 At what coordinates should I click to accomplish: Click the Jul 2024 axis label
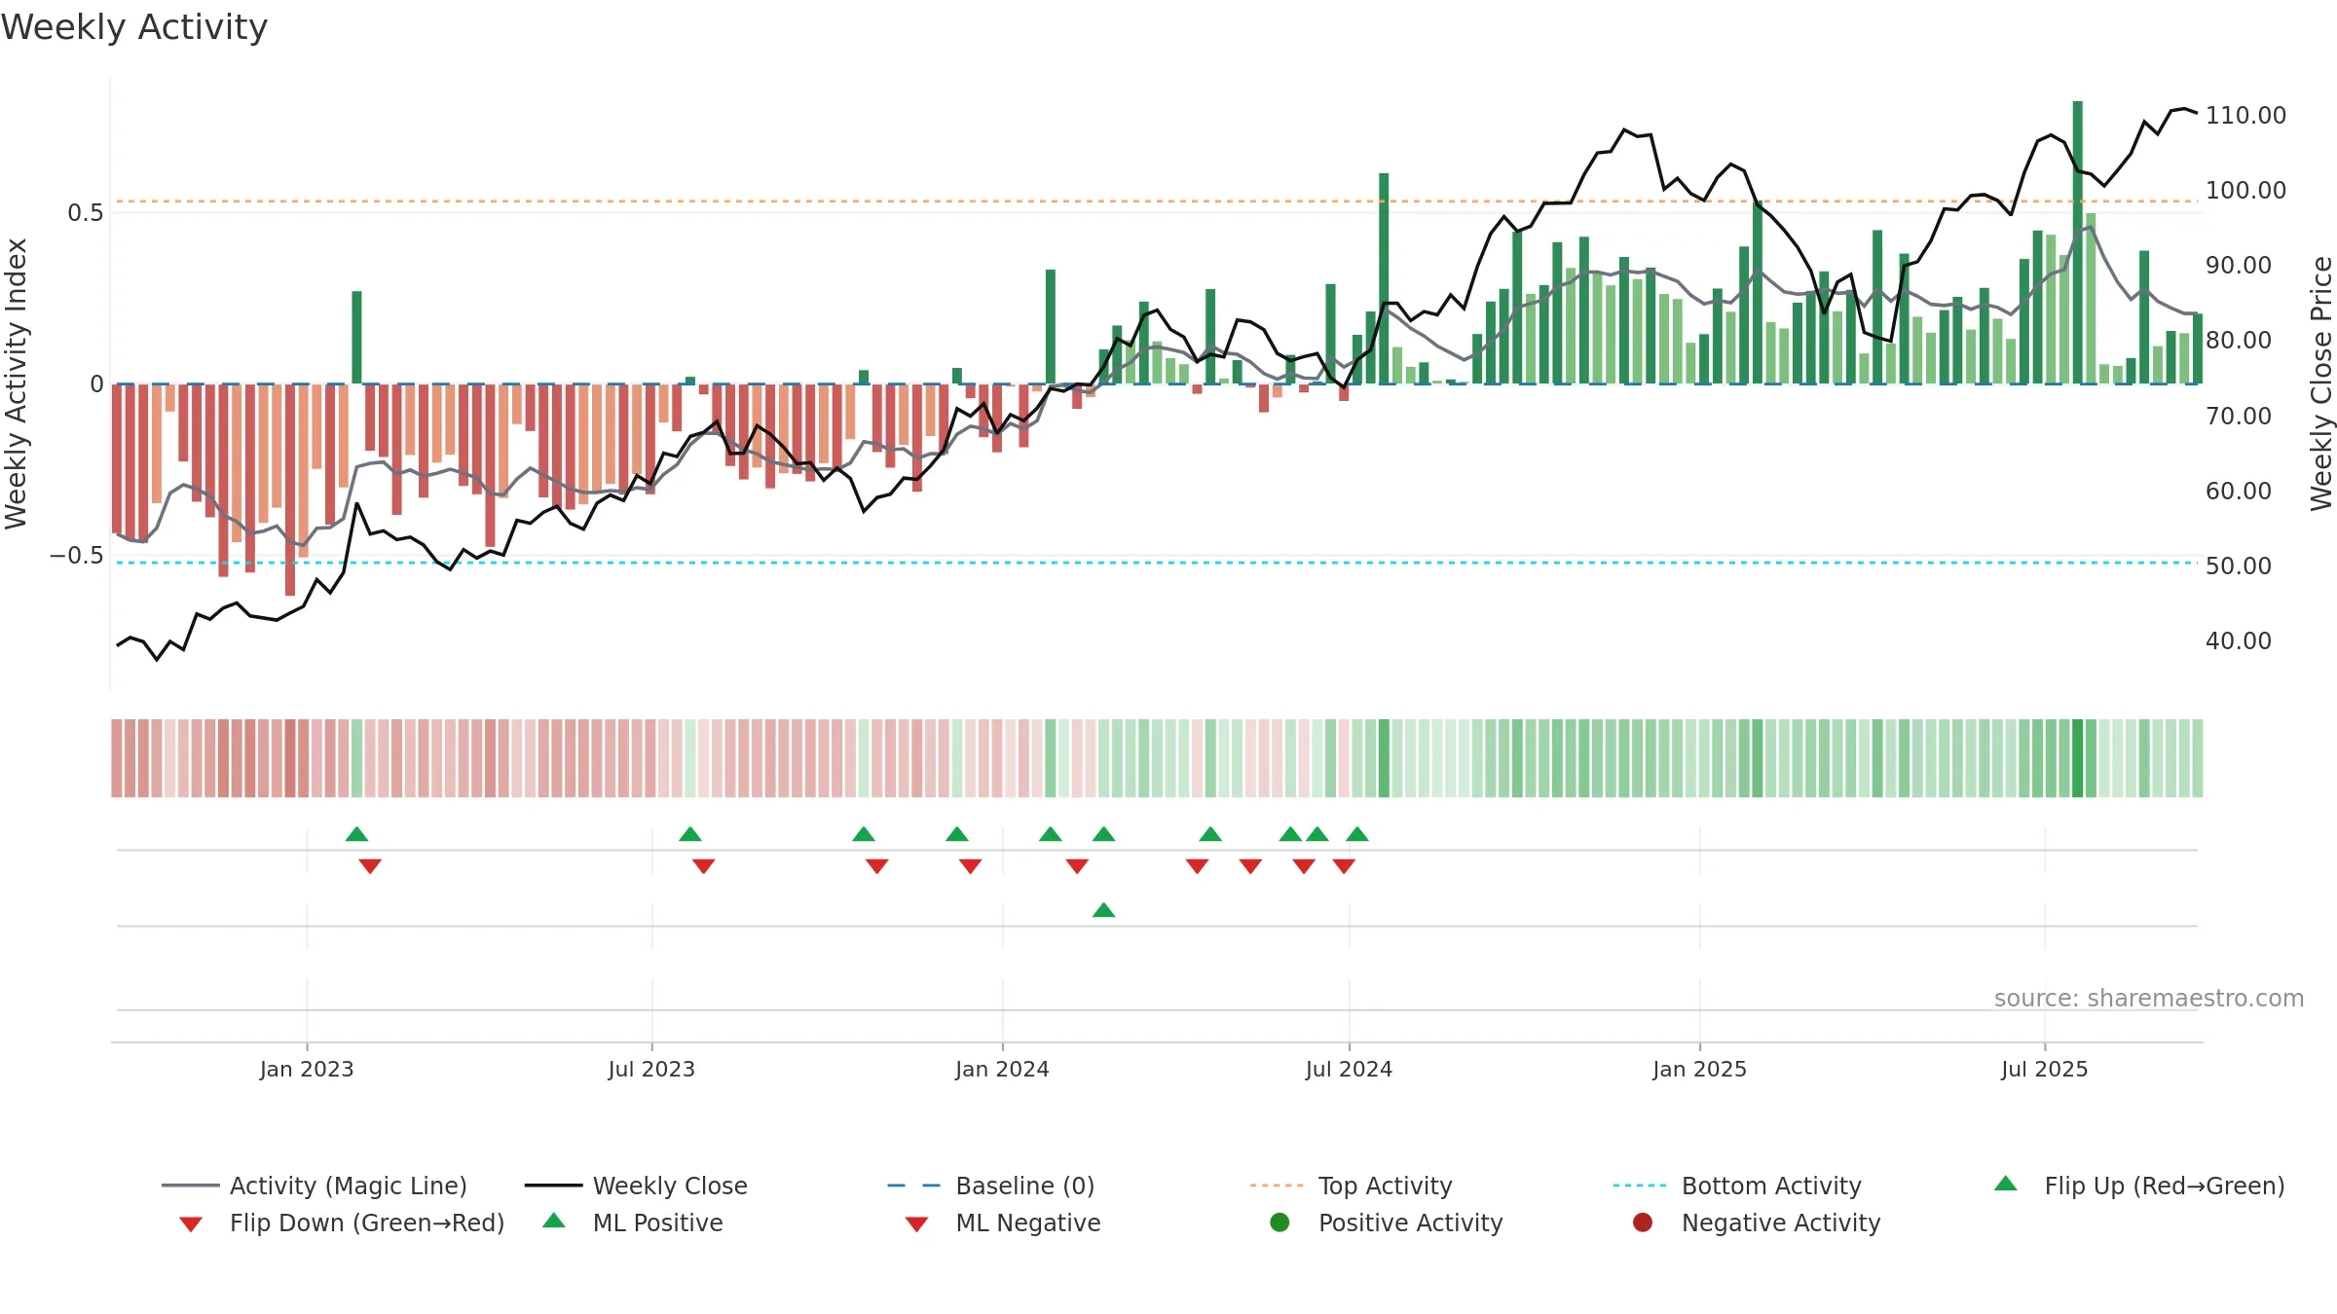pos(1349,1069)
